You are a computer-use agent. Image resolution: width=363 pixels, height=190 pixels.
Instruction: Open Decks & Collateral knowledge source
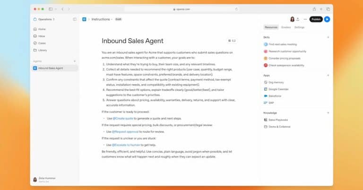tap(277, 127)
